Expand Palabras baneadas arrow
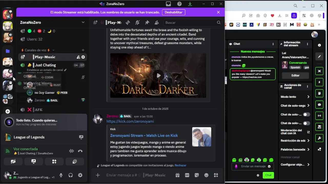The height and width of the screenshot is (184, 328). coord(308,149)
